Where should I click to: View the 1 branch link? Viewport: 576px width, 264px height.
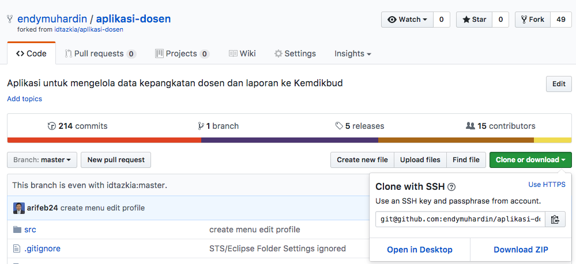point(218,126)
